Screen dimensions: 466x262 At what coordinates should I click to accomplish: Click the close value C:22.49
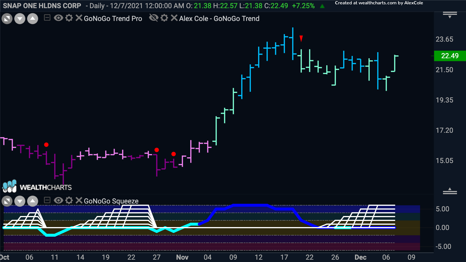pyautogui.click(x=276, y=6)
